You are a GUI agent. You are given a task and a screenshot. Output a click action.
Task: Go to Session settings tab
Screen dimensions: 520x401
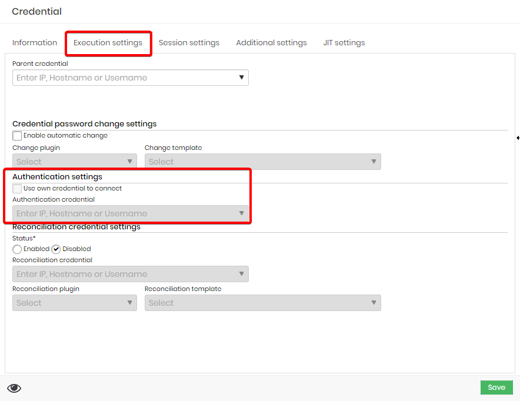point(189,43)
